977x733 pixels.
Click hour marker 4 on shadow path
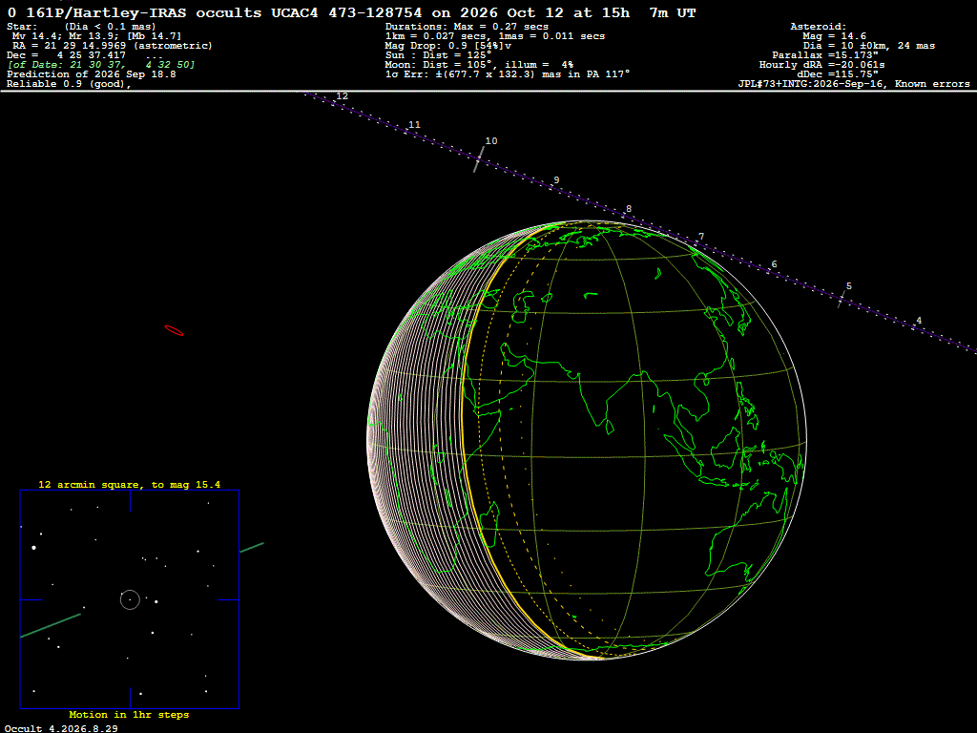coord(919,321)
